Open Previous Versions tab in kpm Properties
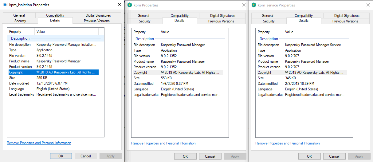373x162 pixels. click(x=221, y=21)
